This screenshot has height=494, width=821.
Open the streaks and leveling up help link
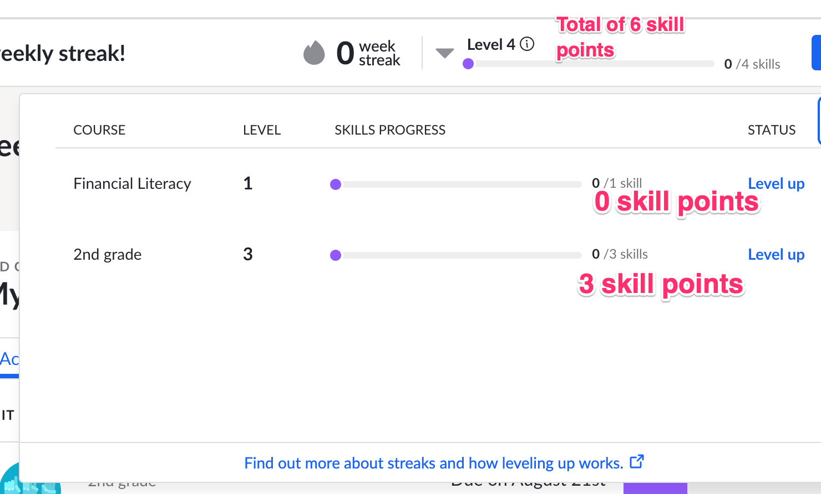(433, 463)
